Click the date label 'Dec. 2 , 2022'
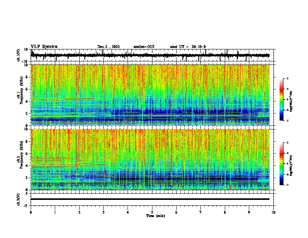This screenshot has height=238, width=308. [x=108, y=47]
